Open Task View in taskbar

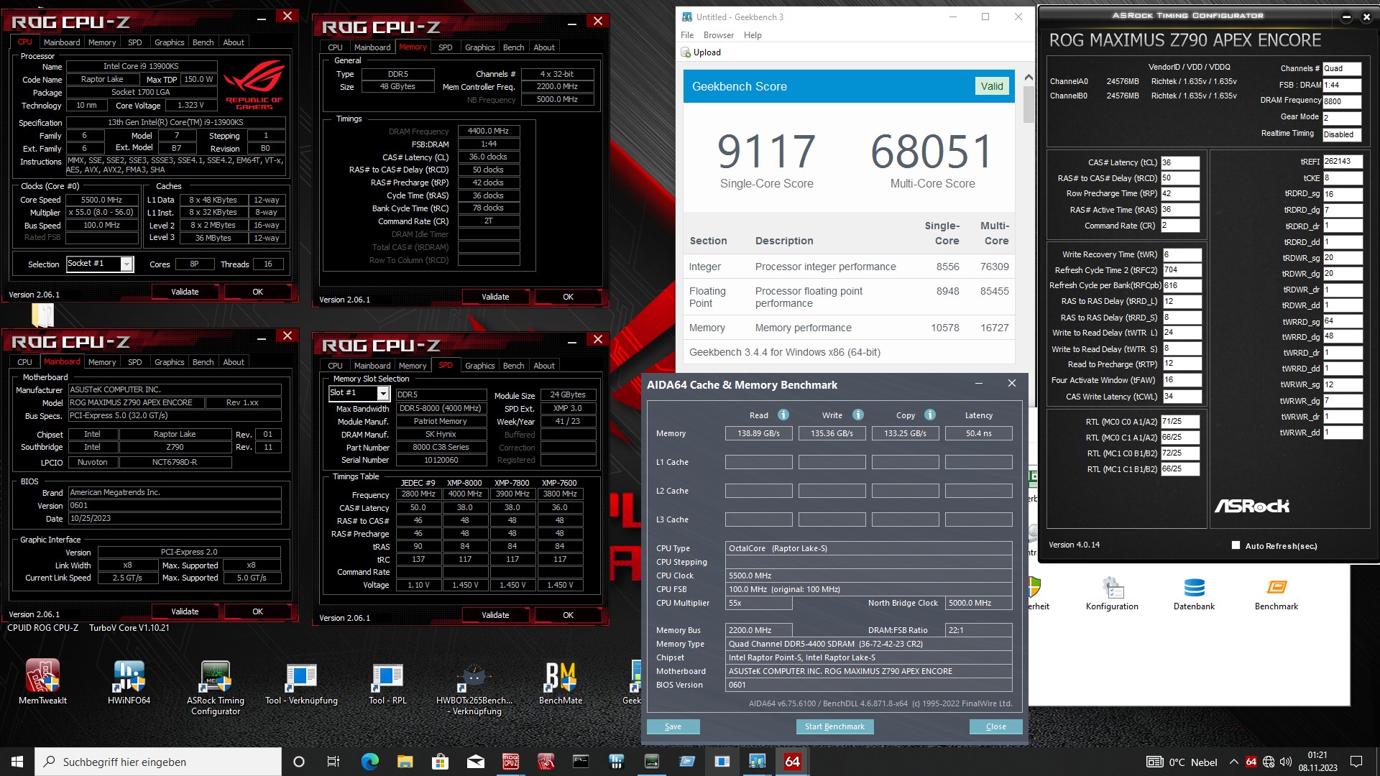click(333, 762)
